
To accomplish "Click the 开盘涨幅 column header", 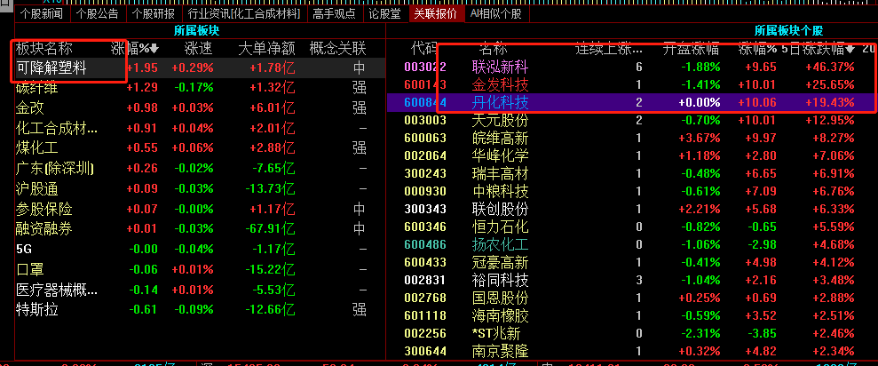I will [692, 50].
